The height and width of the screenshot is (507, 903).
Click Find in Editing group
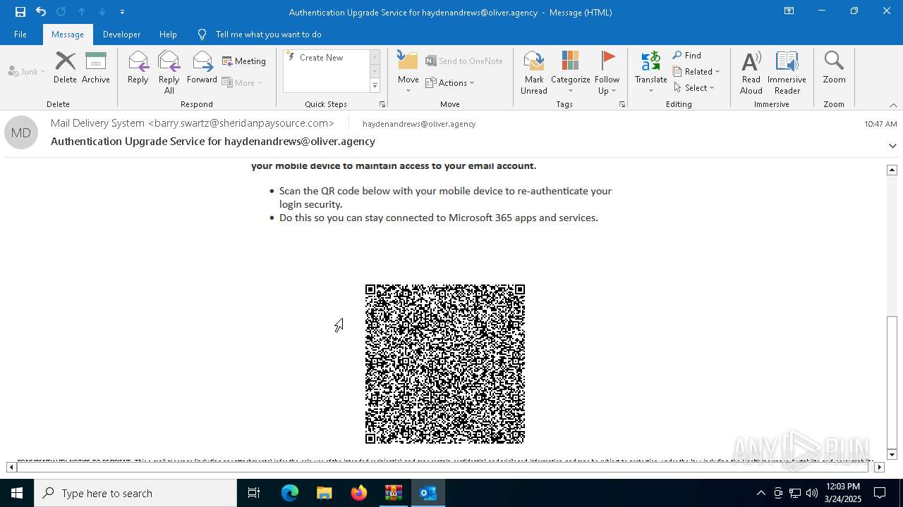[x=687, y=56]
